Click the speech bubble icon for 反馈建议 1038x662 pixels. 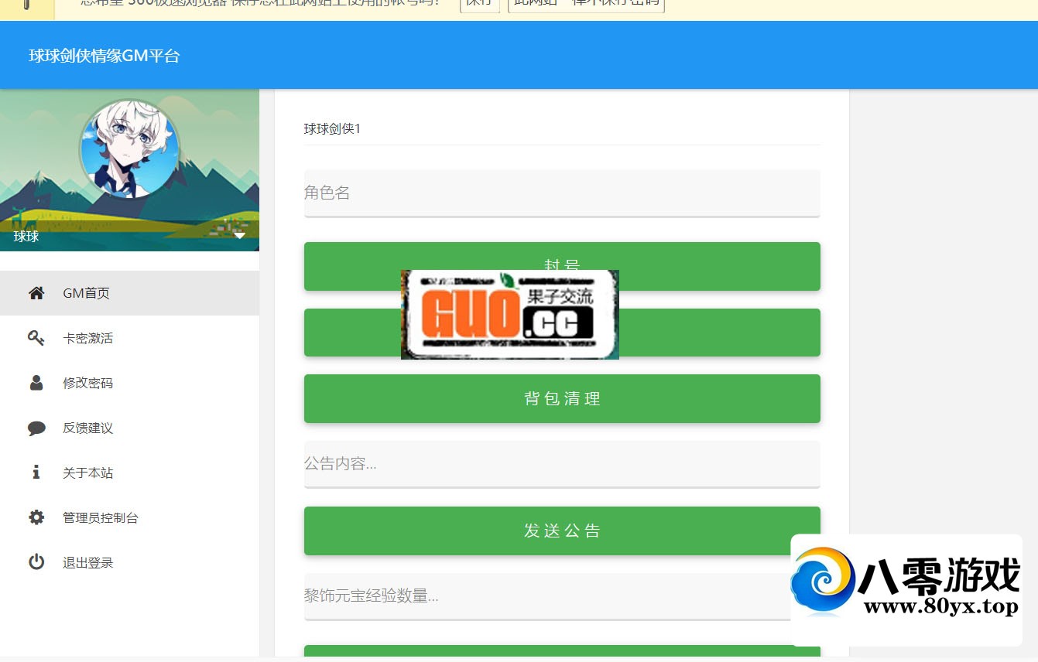tap(36, 428)
